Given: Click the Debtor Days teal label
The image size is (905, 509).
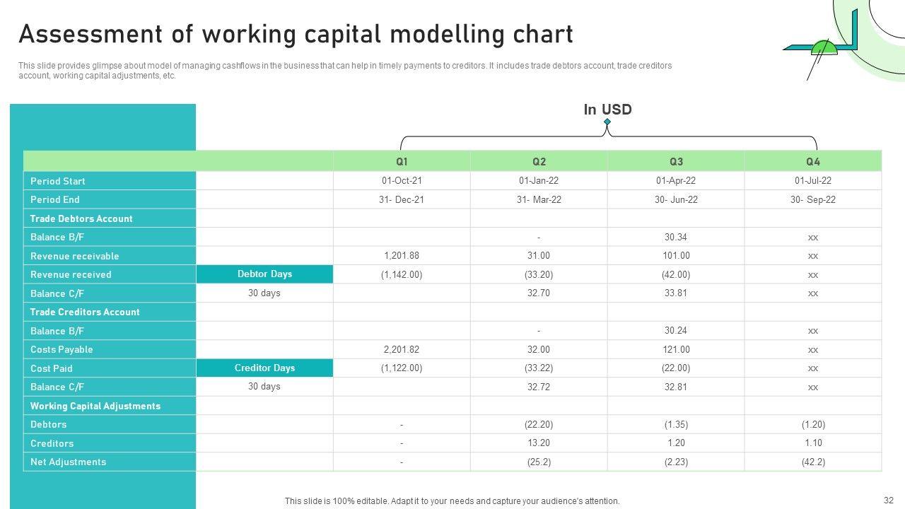Looking at the screenshot, I should click(x=264, y=274).
